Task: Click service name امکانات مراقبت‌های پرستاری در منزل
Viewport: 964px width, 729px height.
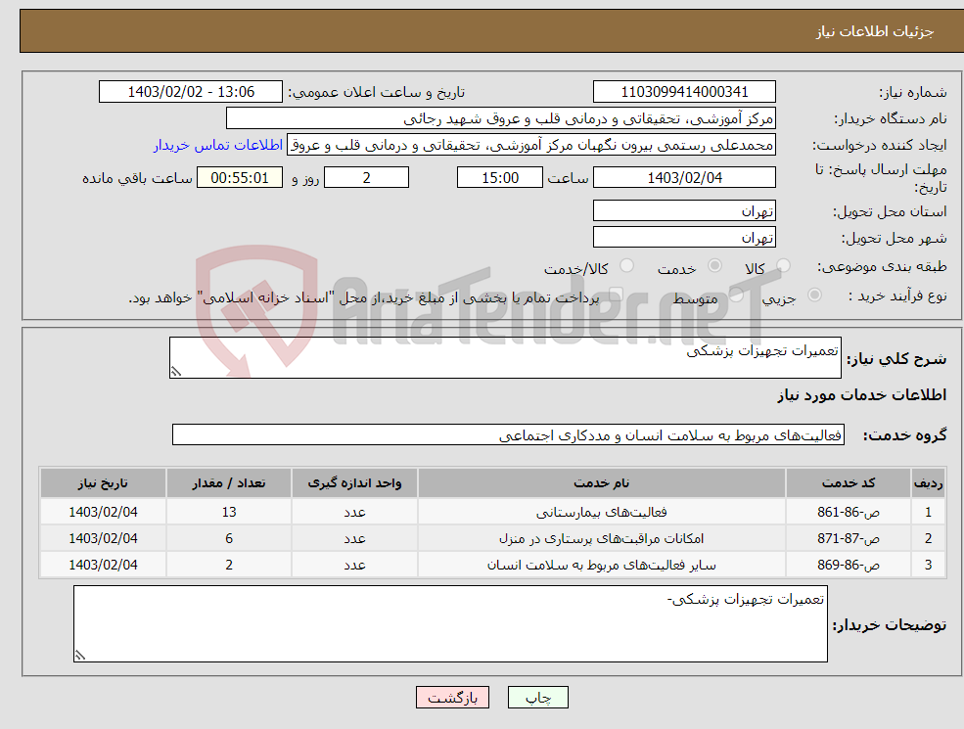Action: (601, 538)
